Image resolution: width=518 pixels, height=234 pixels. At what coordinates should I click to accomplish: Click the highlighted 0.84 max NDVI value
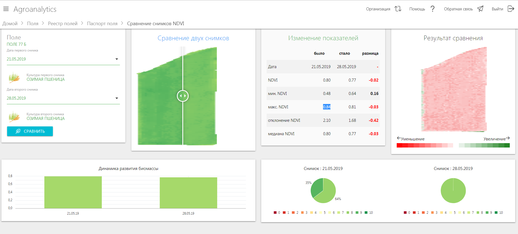pos(327,107)
